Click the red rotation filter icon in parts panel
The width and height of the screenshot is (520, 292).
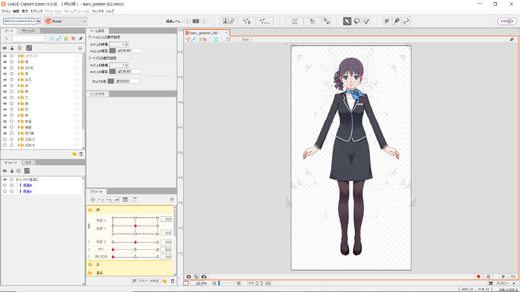click(x=73, y=39)
